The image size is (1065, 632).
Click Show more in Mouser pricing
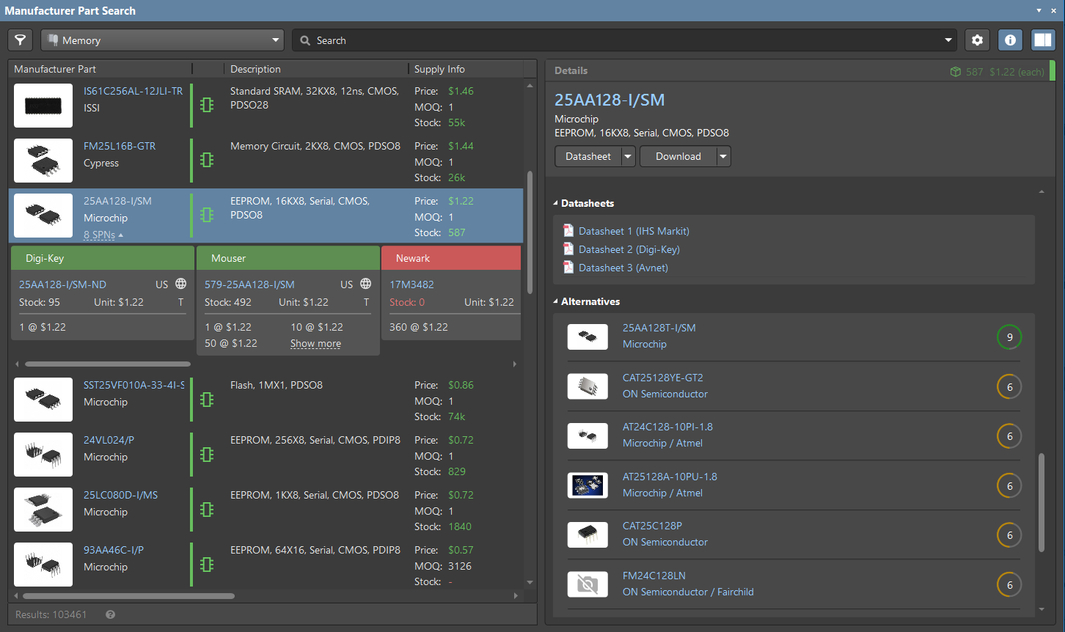[x=315, y=344]
